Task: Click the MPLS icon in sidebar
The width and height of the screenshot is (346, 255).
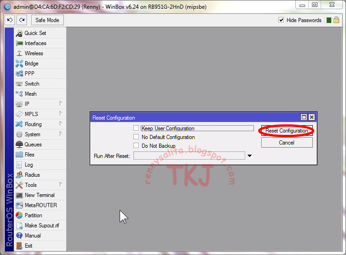Action: [x=19, y=114]
